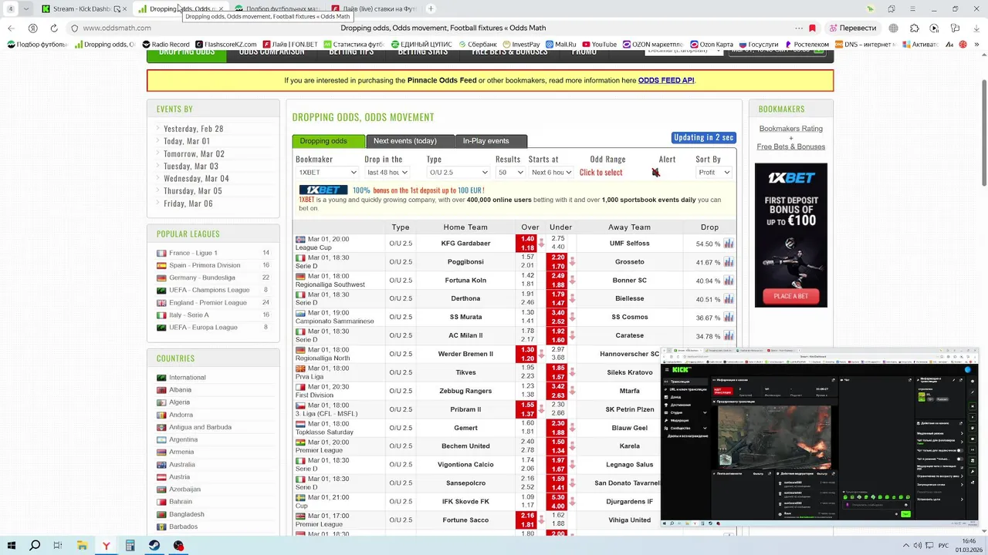This screenshot has height=555, width=988.
Task: Select Albania in Countries list
Action: click(x=180, y=390)
